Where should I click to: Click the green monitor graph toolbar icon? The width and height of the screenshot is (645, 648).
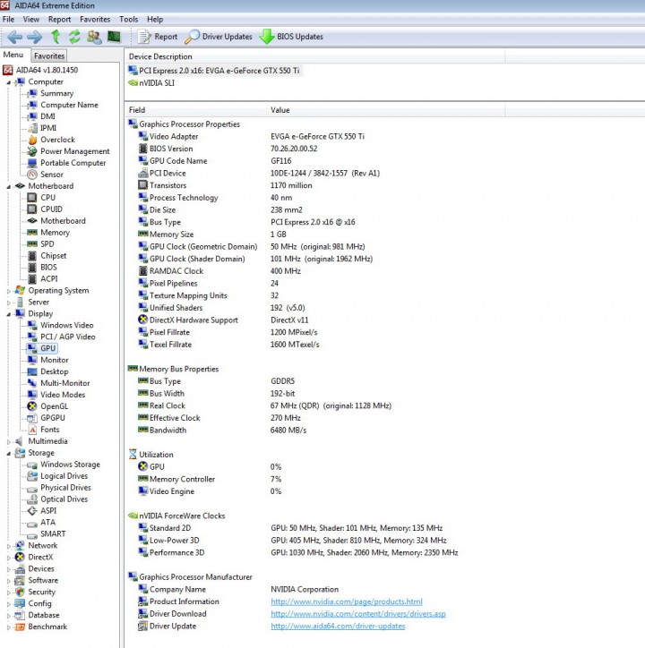tap(114, 37)
